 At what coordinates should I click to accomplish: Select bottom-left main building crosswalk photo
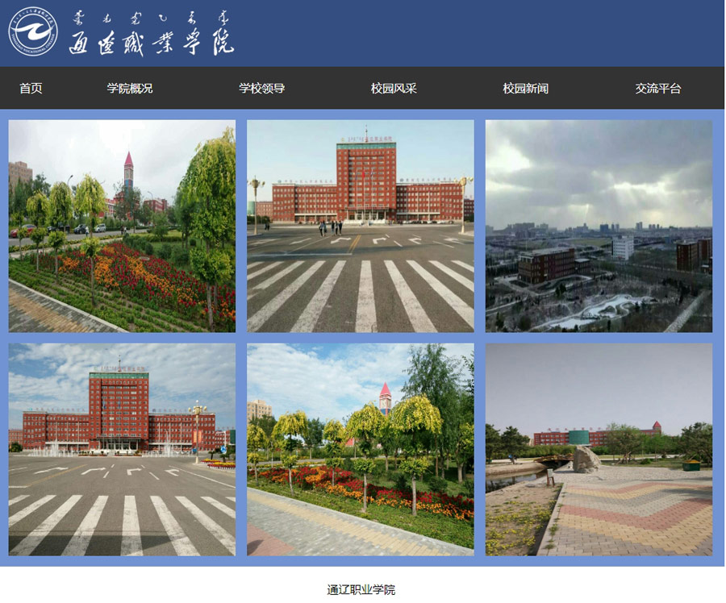(x=122, y=450)
